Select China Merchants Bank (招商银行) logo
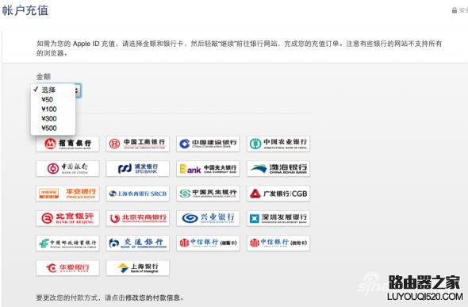468x307 pixels. 67,144
